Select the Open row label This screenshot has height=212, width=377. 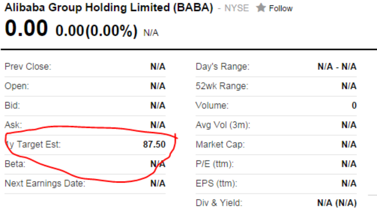tap(17, 86)
